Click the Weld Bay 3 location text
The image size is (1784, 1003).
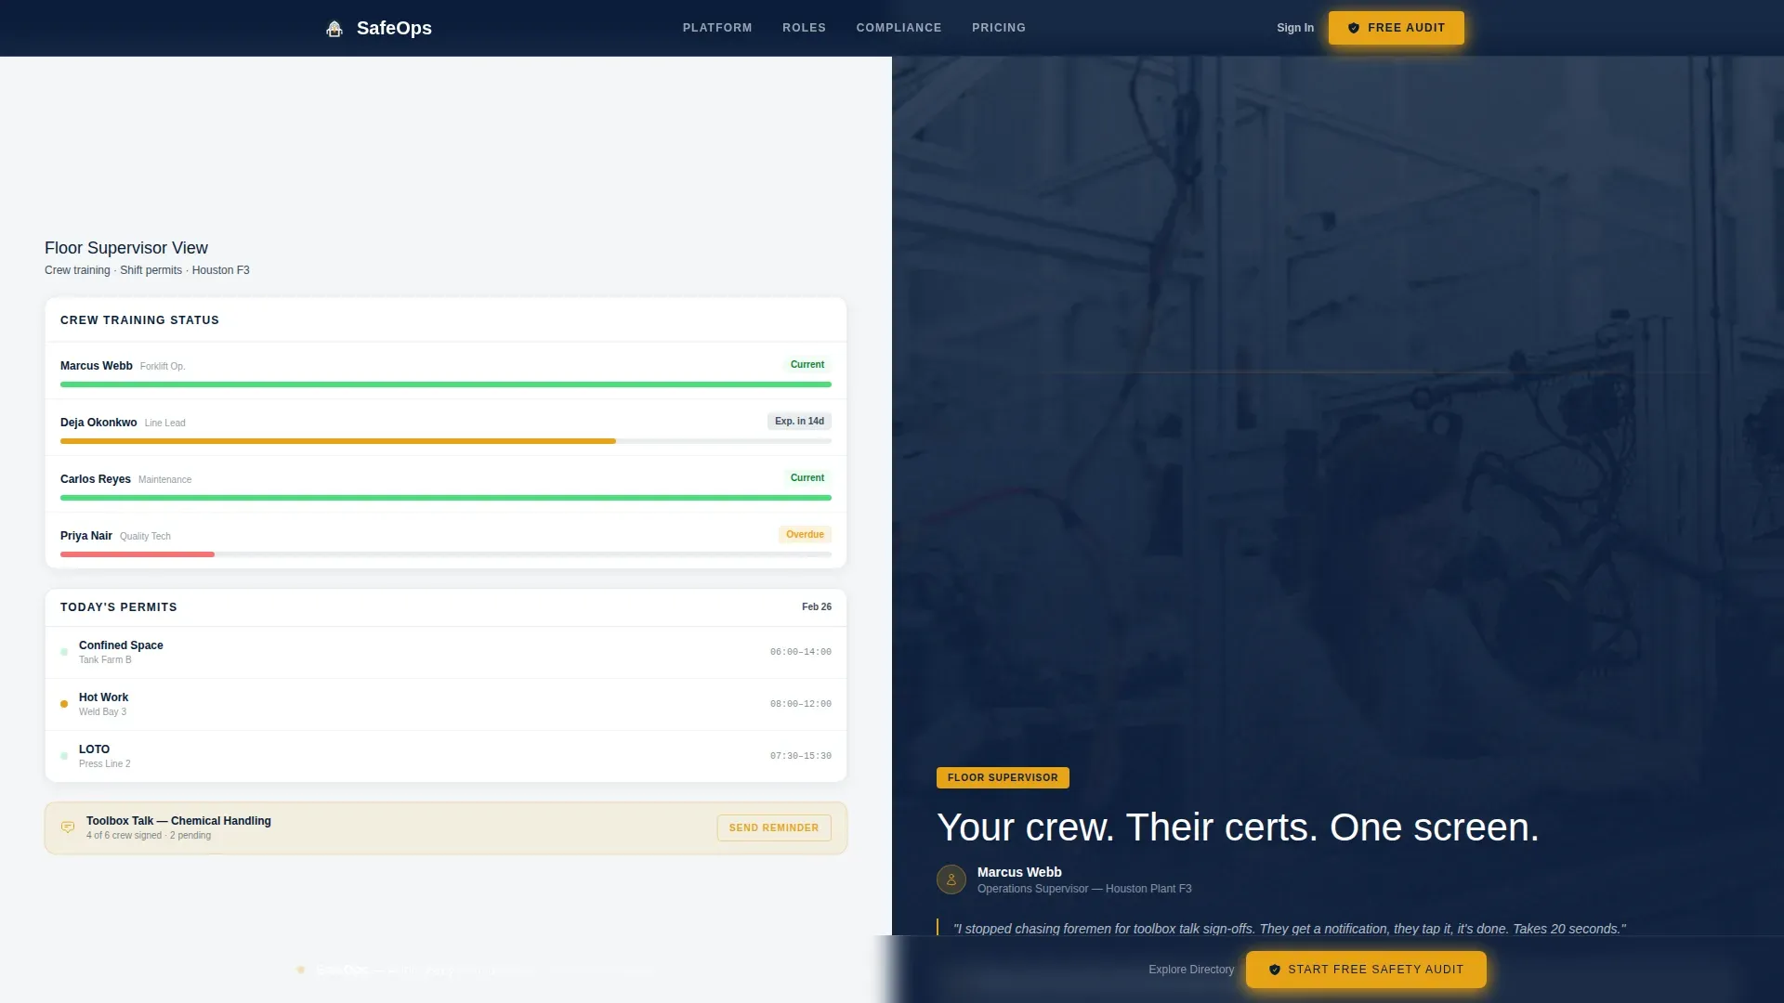pos(102,712)
